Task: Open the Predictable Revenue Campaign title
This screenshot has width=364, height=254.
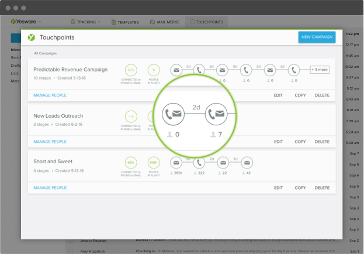Action: tap(71, 70)
